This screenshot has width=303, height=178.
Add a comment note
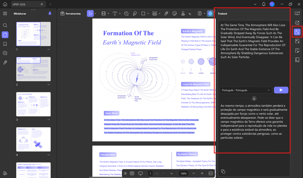pos(126,14)
